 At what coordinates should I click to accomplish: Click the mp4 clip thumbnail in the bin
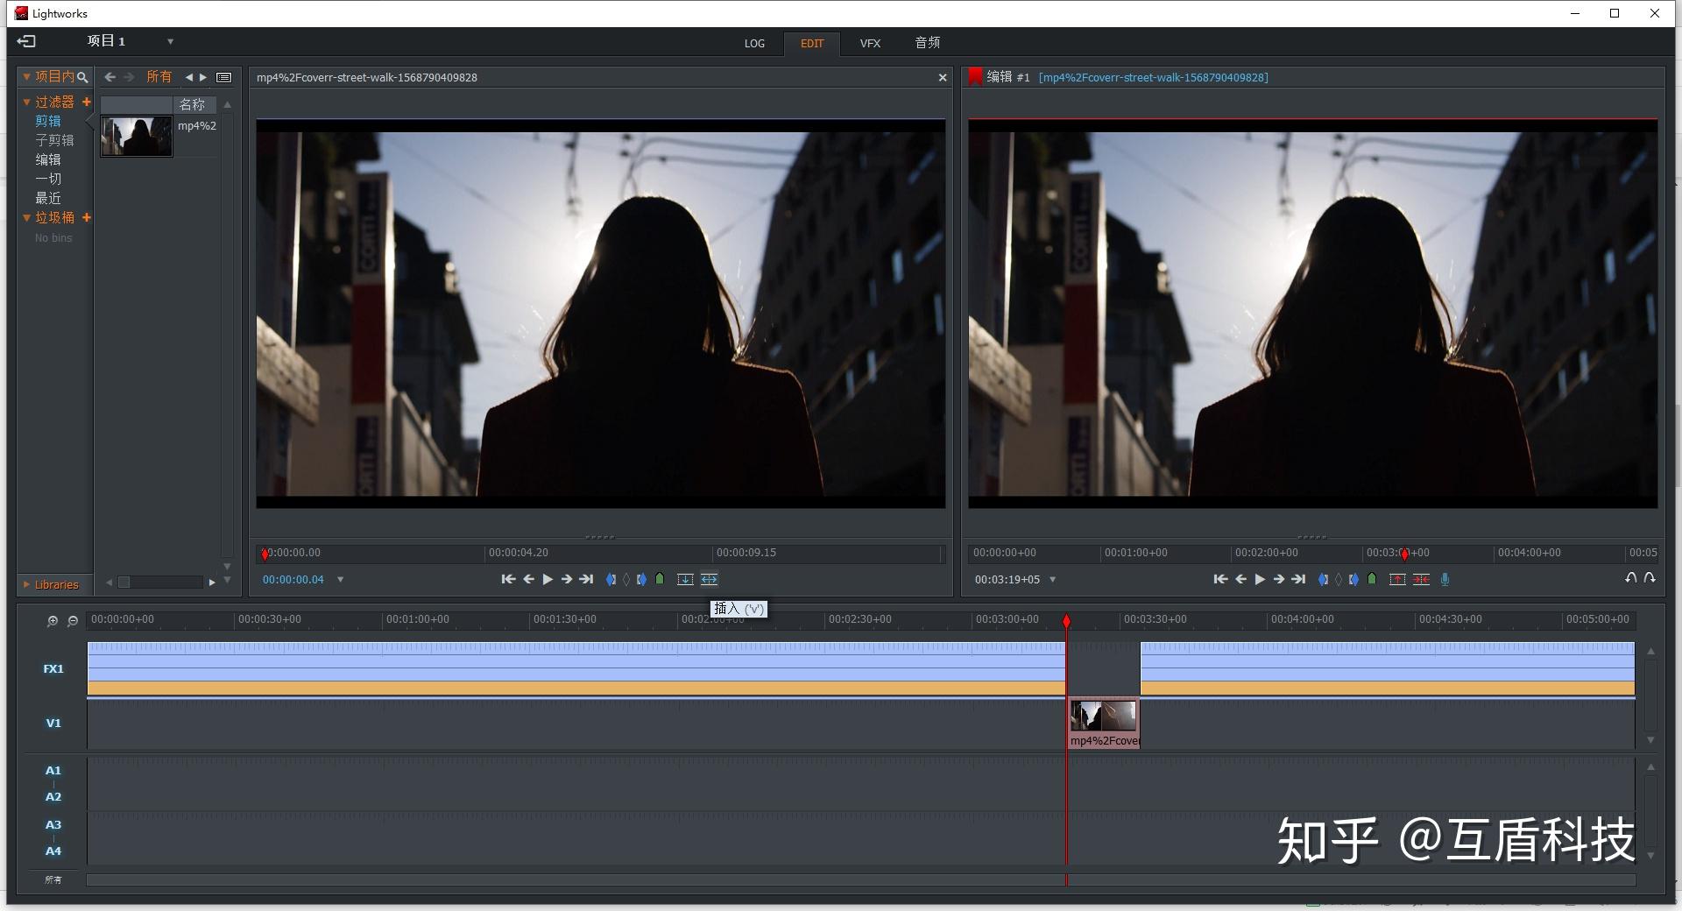pyautogui.click(x=137, y=137)
